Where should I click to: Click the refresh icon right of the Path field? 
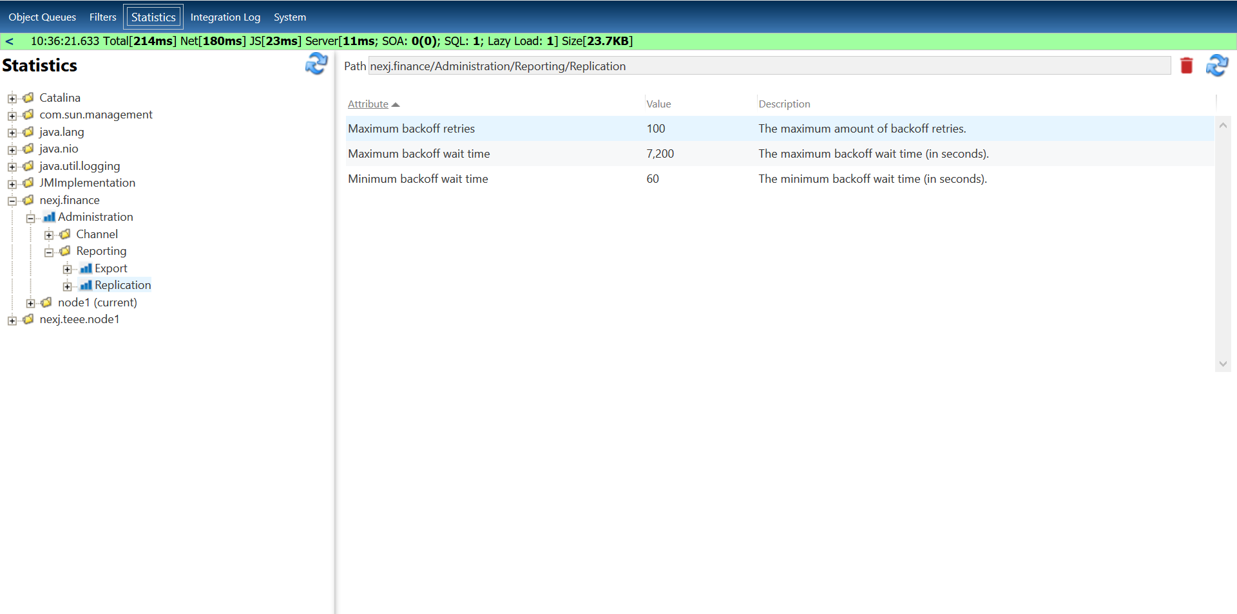point(1216,65)
